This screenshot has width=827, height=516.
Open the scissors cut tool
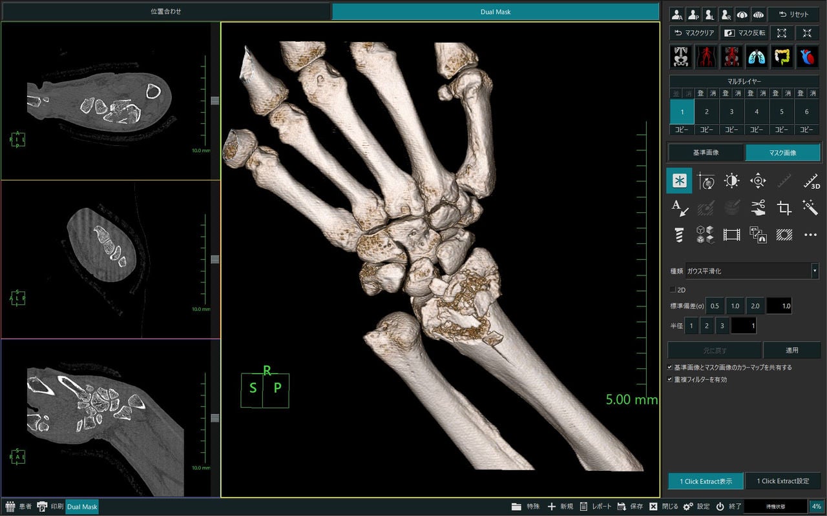click(x=758, y=208)
